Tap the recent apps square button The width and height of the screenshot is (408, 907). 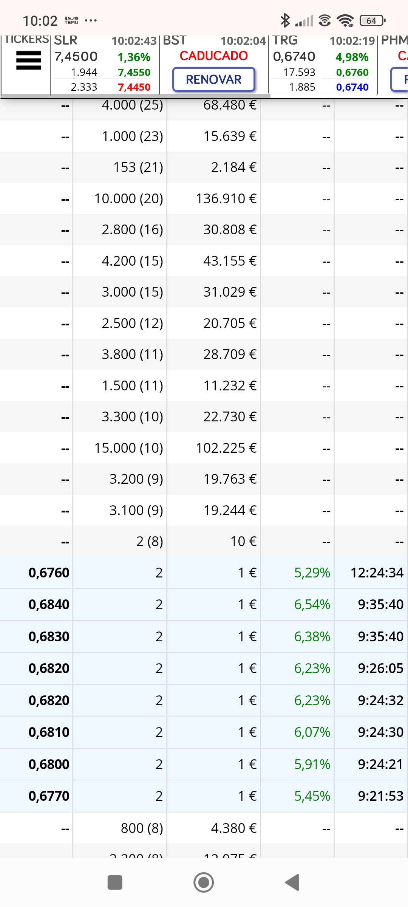coord(115,883)
